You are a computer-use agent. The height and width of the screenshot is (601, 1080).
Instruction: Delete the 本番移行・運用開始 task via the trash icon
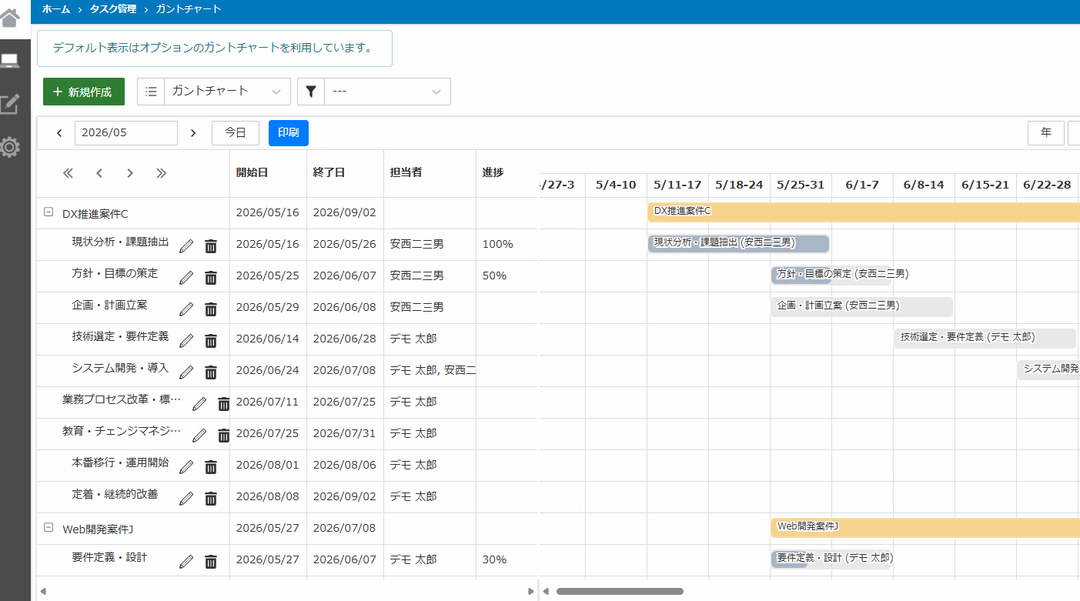click(211, 466)
